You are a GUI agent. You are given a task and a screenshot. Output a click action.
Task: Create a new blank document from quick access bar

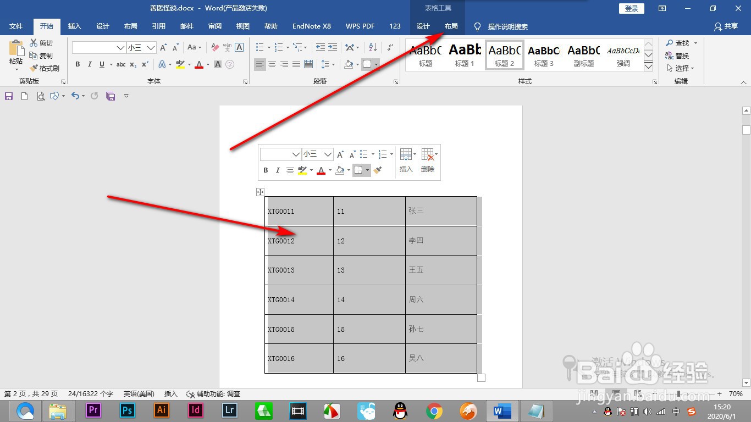24,96
